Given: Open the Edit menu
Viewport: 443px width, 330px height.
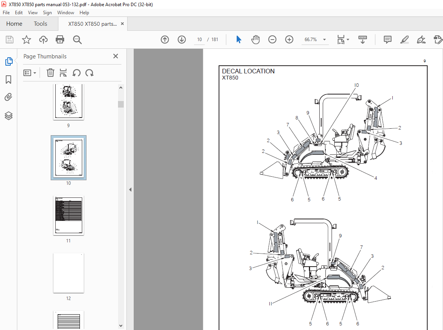Looking at the screenshot, I should point(19,13).
